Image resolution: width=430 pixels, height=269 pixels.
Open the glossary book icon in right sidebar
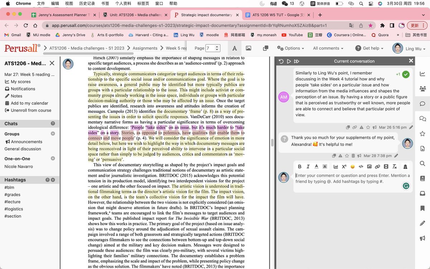tap(422, 179)
